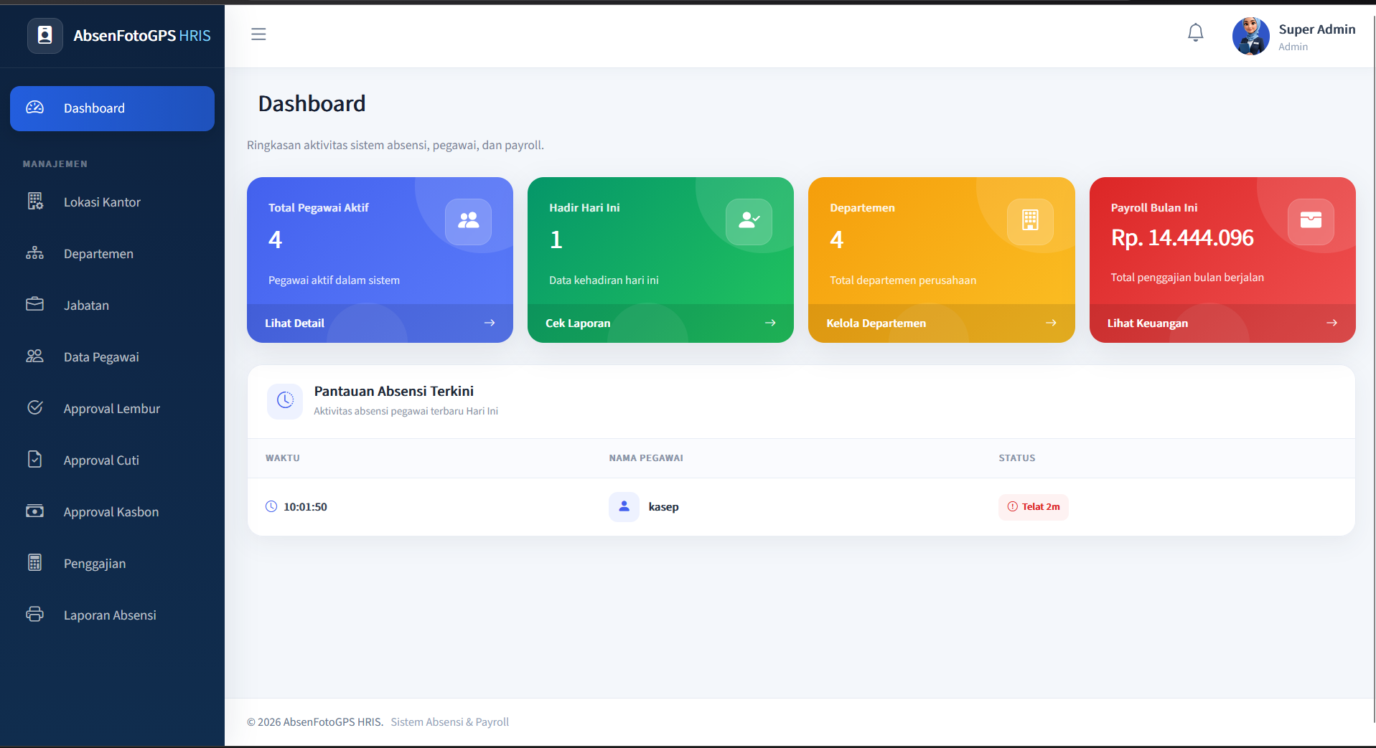Click the 10:01:50 time entry
The height and width of the screenshot is (748, 1376).
(305, 506)
